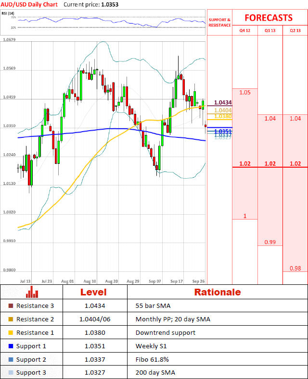The image size is (308, 379).
Task: Click the red bar chart icon in table header
Action: pyautogui.click(x=32, y=292)
